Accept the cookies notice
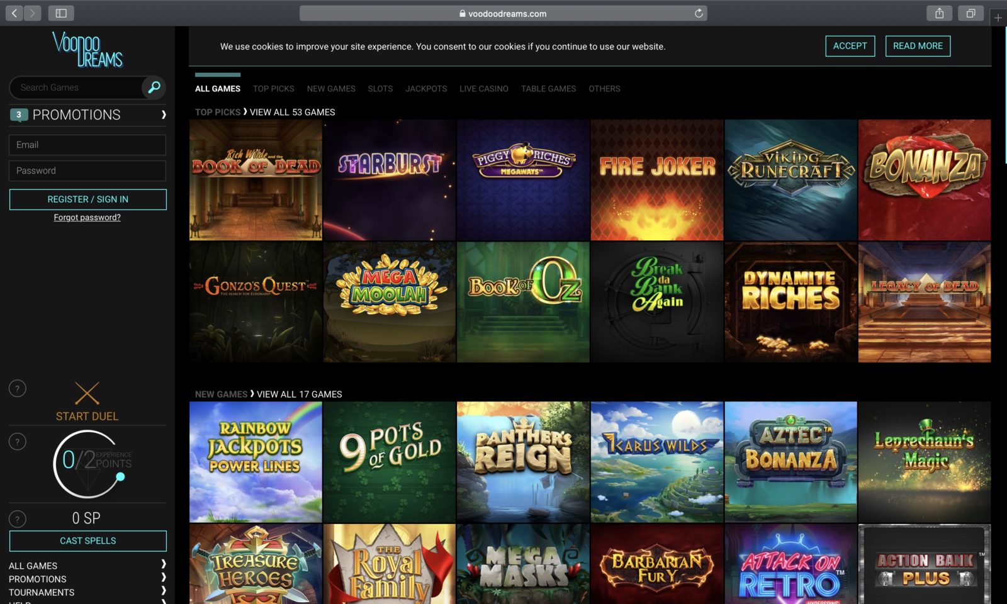The image size is (1007, 604). point(850,46)
